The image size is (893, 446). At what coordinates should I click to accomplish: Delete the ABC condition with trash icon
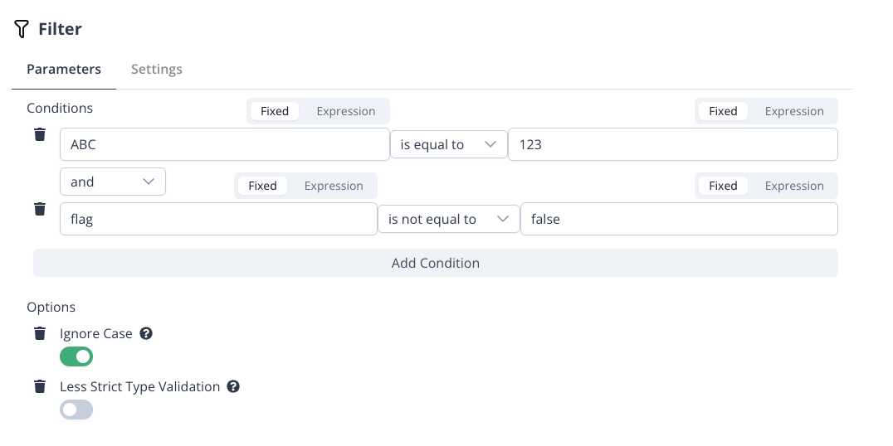(40, 134)
